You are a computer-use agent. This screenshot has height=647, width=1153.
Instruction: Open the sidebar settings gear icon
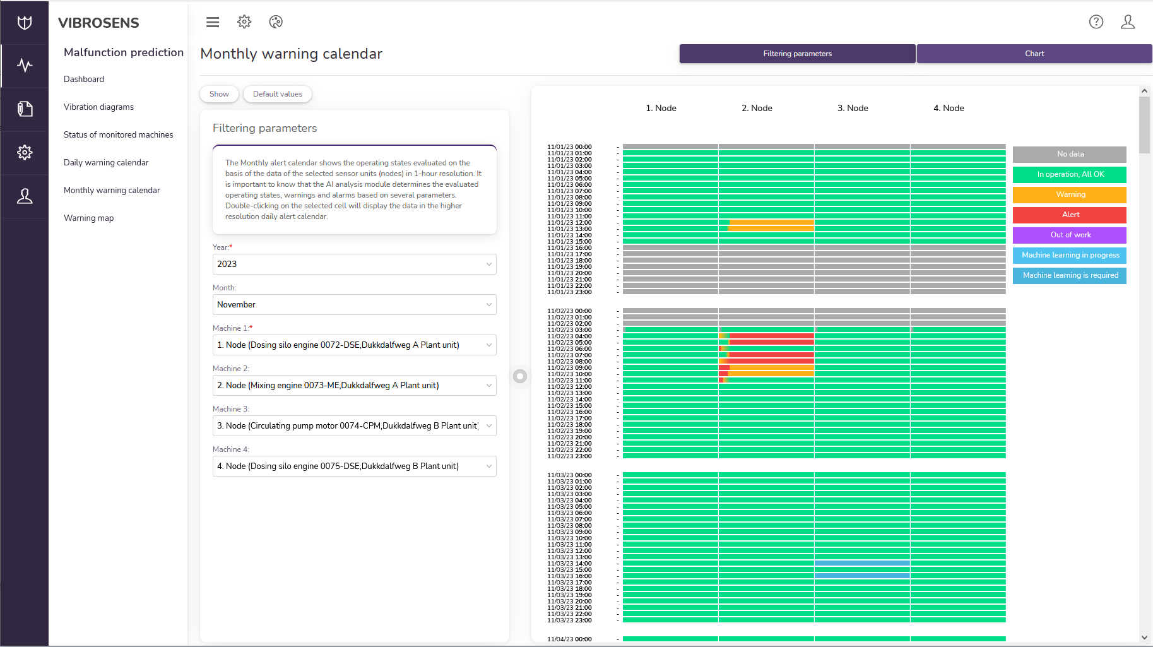(25, 153)
